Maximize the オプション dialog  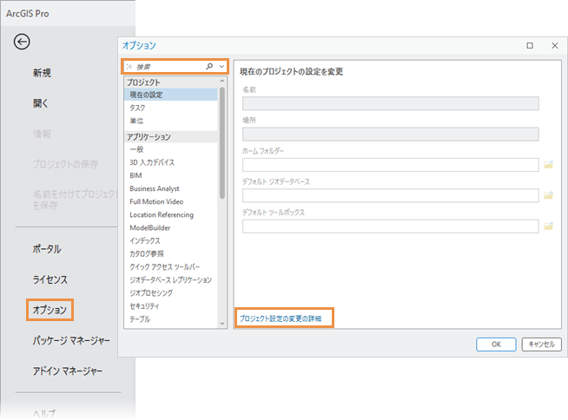[x=530, y=46]
